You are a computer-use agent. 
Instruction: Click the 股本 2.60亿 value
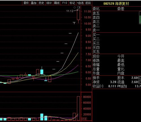click(x=136, y=78)
